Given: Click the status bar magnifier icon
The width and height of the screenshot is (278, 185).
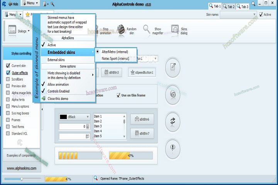Looking at the screenshot, I should (x=96, y=178).
